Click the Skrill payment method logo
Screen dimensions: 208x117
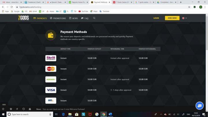[51, 58]
